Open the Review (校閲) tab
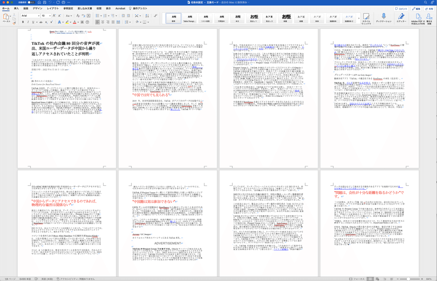 [x=99, y=8]
